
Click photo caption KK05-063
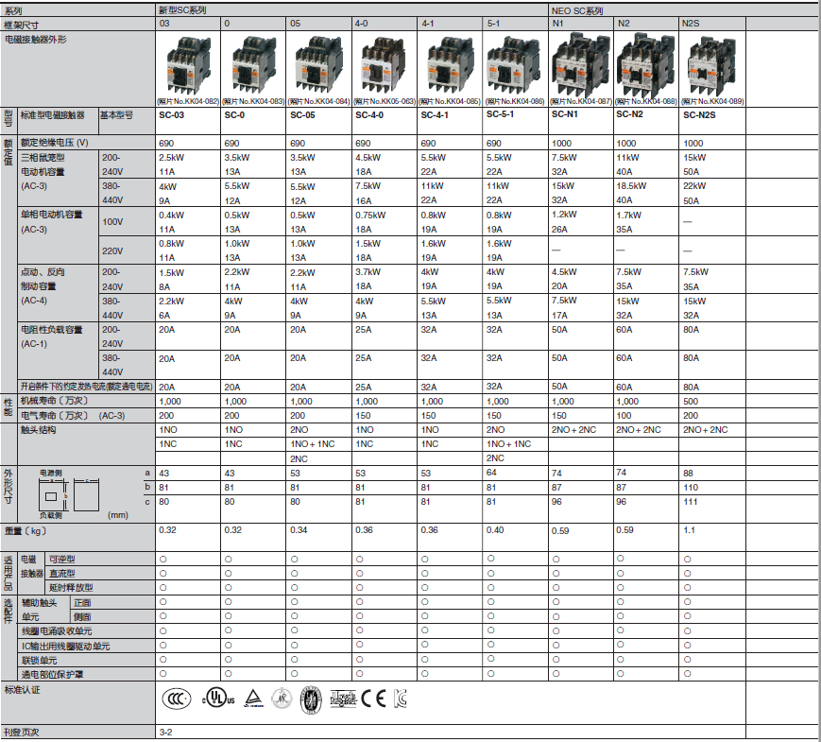(385, 102)
